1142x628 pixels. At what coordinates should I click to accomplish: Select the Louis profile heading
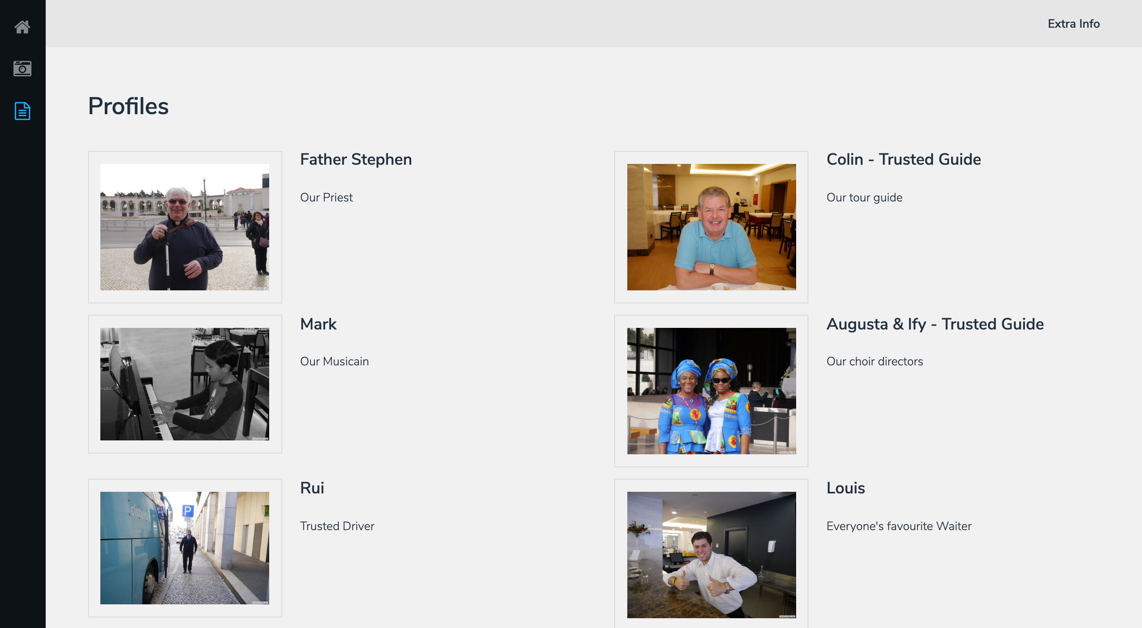coord(845,488)
